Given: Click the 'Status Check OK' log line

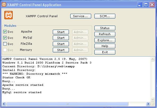Looking at the screenshot, I should click(x=16, y=78).
